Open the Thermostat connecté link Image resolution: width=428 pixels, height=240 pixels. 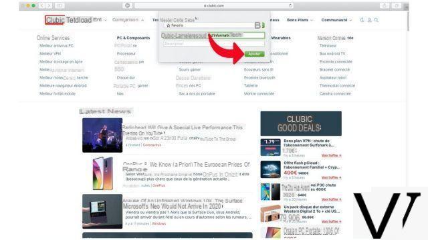coord(337,85)
